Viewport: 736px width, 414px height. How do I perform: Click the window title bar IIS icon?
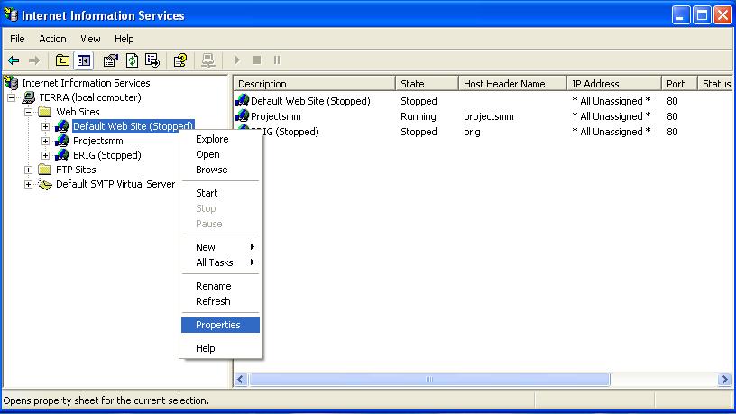11,15
